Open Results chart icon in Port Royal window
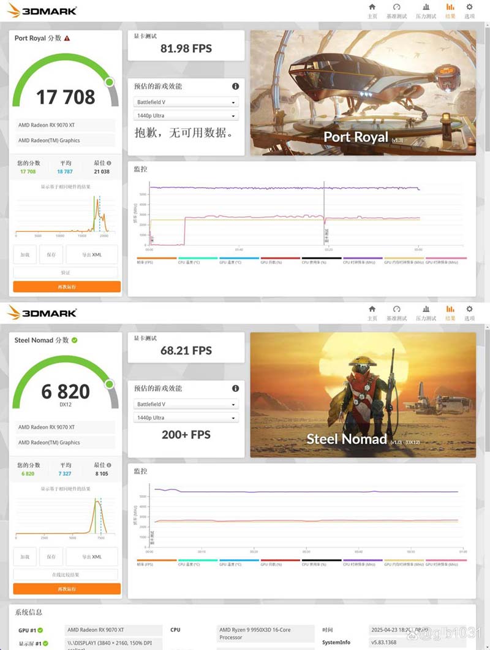The height and width of the screenshot is (650, 490). (x=450, y=7)
